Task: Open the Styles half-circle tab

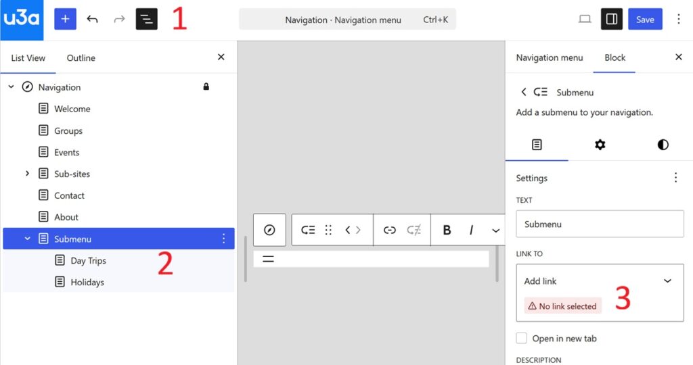Action: 663,145
